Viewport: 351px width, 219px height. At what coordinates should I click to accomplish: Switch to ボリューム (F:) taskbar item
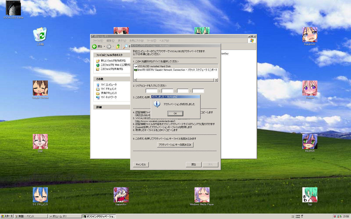65,216
